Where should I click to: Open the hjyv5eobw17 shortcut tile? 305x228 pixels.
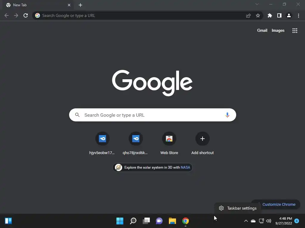[x=102, y=143]
